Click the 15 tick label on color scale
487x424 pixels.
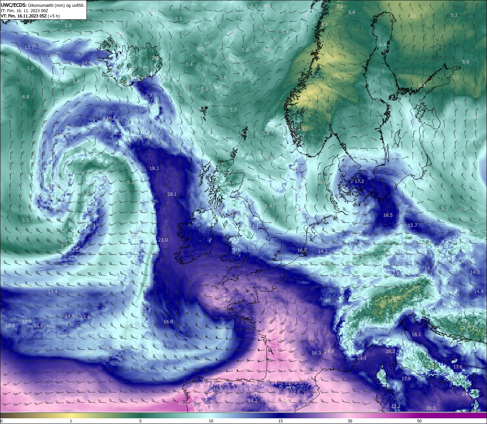click(280, 421)
